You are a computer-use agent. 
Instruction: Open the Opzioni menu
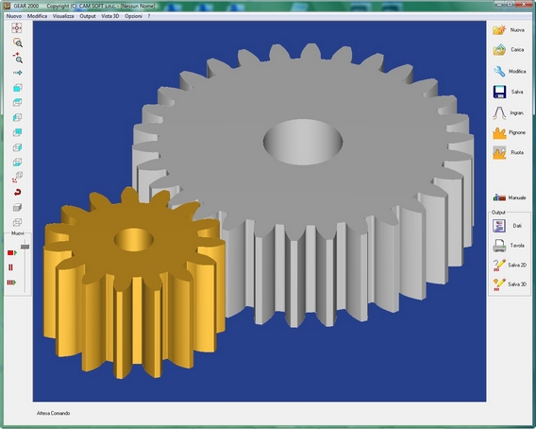click(x=133, y=16)
